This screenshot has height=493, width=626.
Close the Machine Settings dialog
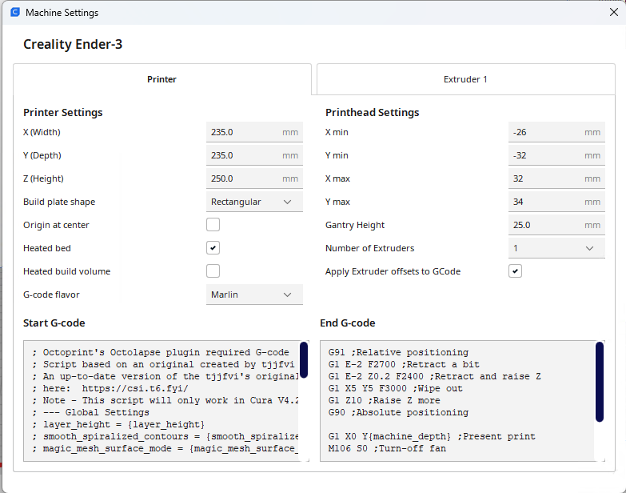(x=612, y=13)
